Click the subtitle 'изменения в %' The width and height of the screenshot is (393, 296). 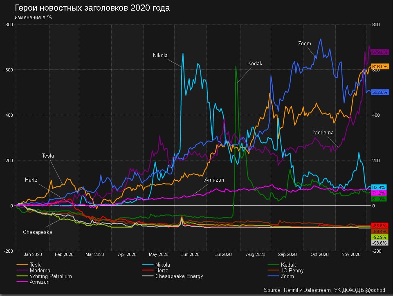point(33,17)
